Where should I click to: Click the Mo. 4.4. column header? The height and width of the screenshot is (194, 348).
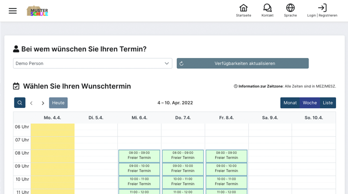click(52, 118)
